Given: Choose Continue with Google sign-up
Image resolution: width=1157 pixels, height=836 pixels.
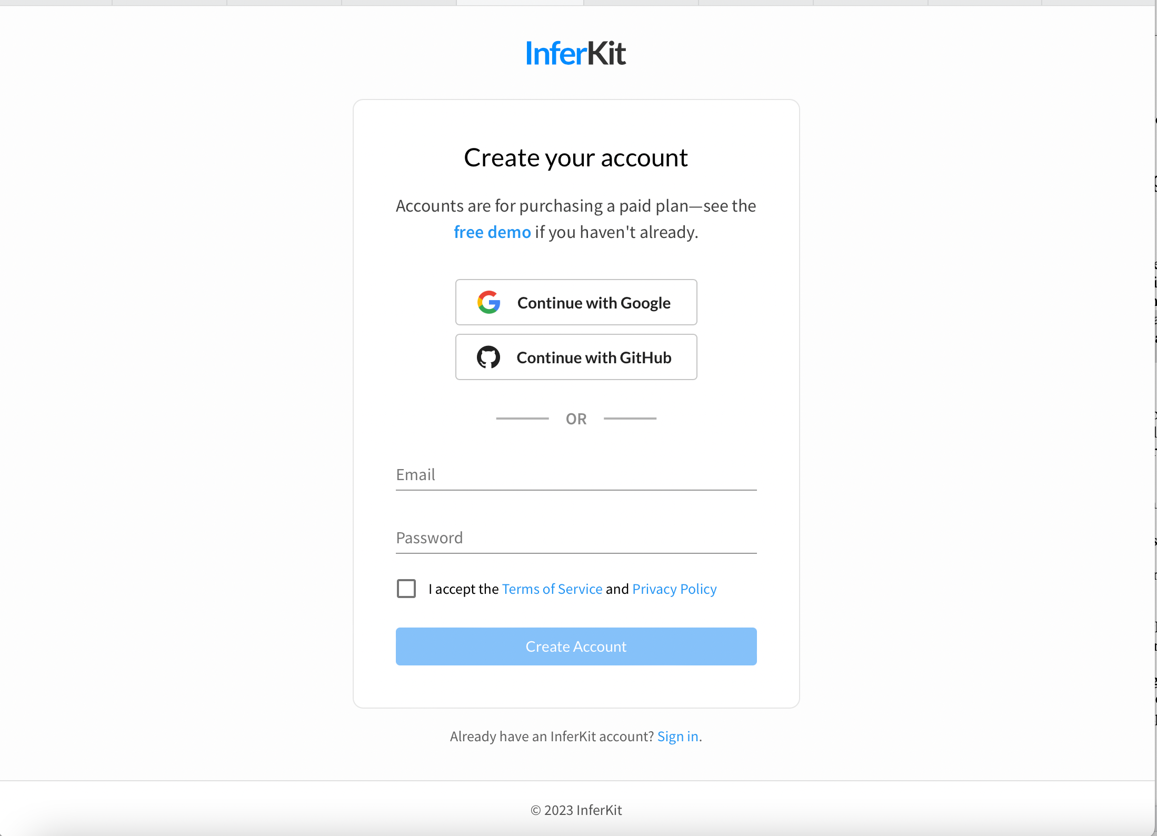Looking at the screenshot, I should pos(576,302).
